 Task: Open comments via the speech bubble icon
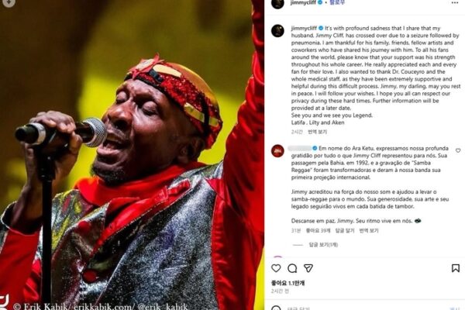(x=292, y=268)
